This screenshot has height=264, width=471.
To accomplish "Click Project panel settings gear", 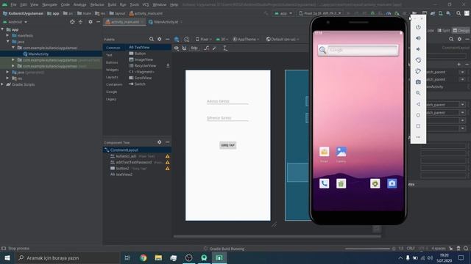I will coord(91,22).
